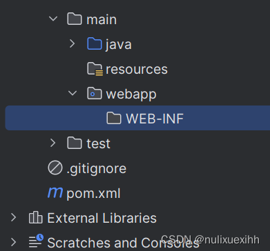Screen dimensions: 270x251
Task: Select the pom.xml file label
Action: pos(93,194)
